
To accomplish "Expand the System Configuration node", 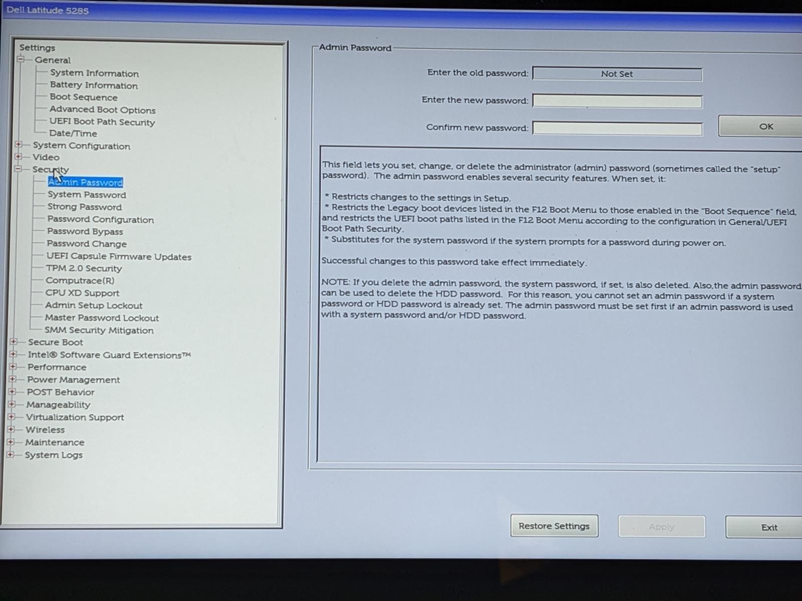I will 19,144.
